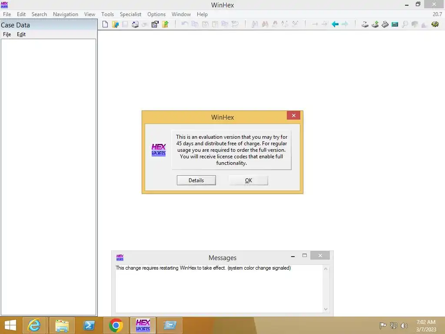This screenshot has height=334, width=445.
Task: Maximize the Messages window
Action: click(x=305, y=255)
